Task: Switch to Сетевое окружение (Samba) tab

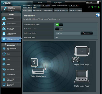Action: [43, 10]
